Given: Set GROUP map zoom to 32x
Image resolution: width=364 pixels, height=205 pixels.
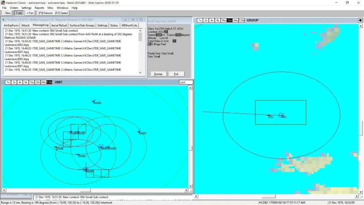Looking at the screenshot, I should click(230, 20).
